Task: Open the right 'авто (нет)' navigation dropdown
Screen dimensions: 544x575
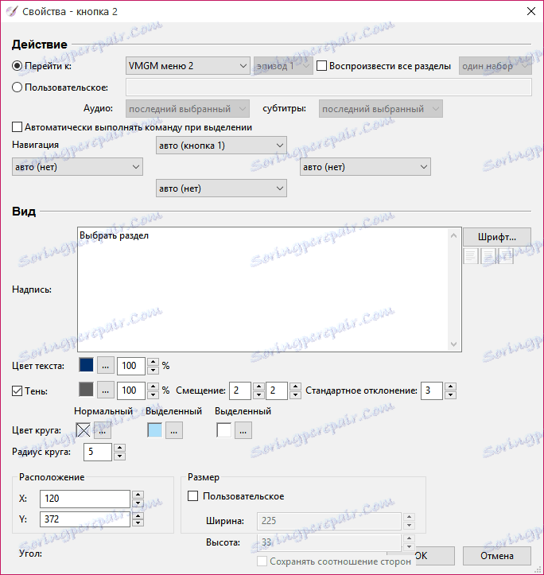Action: pyautogui.click(x=365, y=167)
